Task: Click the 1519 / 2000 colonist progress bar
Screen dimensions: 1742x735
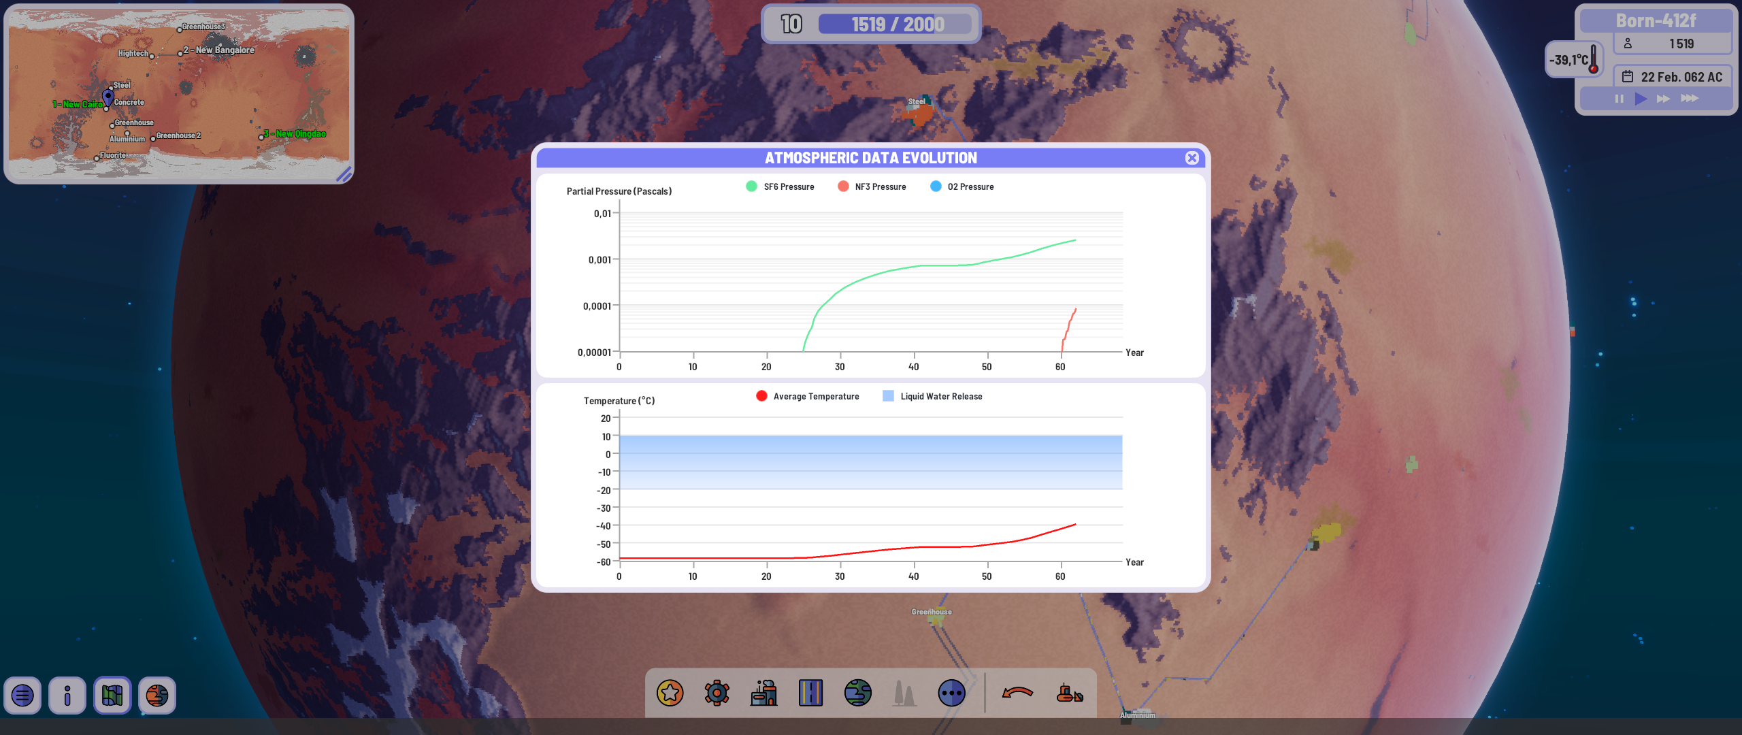Action: tap(895, 24)
